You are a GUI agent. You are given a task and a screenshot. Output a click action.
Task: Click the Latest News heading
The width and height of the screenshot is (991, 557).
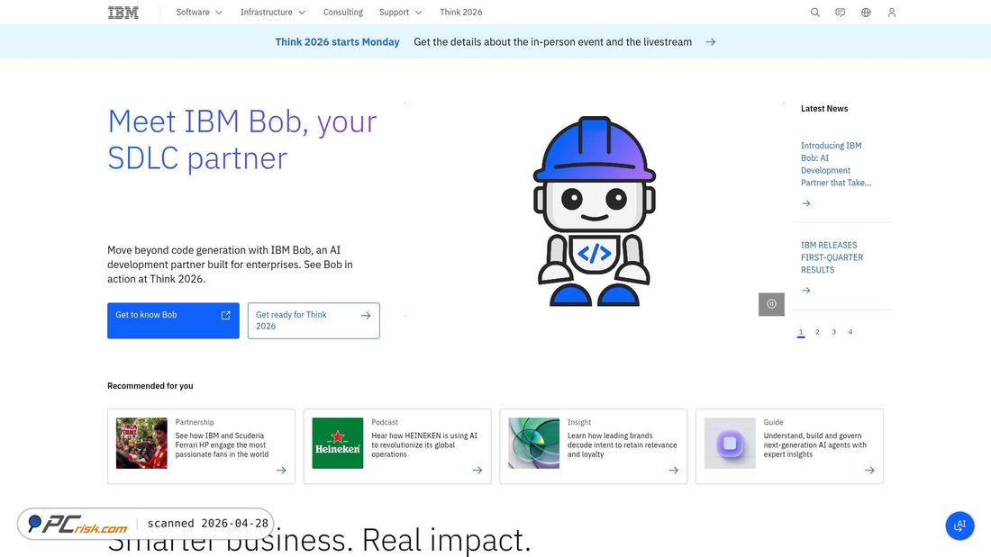[x=824, y=109]
